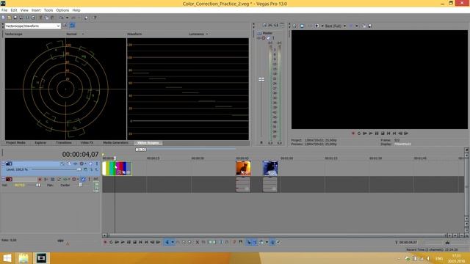This screenshot has height=264, width=470.
Task: Switch to the Media Generators tab
Action: (x=115, y=143)
